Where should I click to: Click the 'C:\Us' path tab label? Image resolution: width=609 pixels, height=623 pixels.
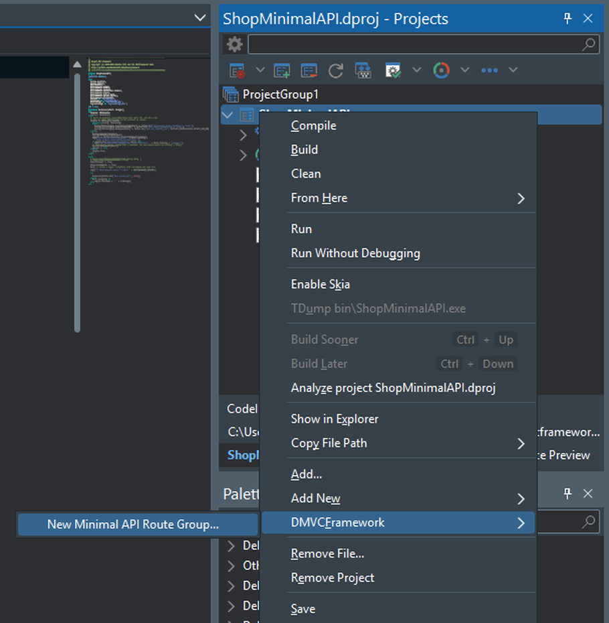coord(243,432)
